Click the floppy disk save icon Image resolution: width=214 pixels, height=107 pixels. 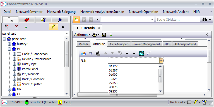[104, 35]
